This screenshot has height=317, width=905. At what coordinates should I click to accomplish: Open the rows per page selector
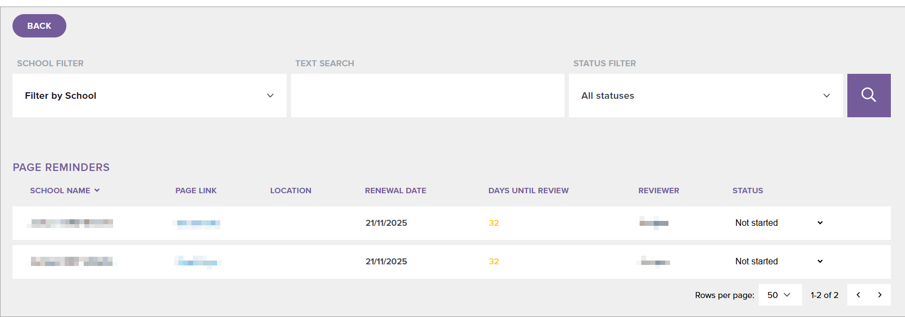tap(779, 295)
